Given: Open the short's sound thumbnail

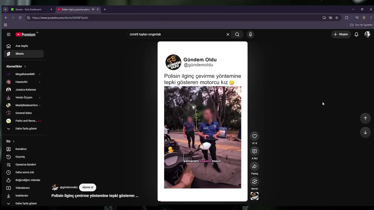Looking at the screenshot, I should pos(254,196).
